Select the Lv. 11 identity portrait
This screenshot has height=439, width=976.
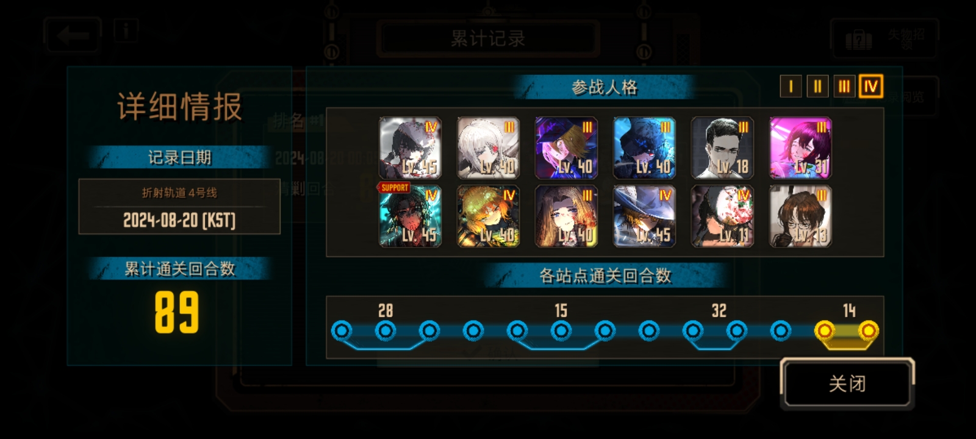pyautogui.click(x=722, y=216)
